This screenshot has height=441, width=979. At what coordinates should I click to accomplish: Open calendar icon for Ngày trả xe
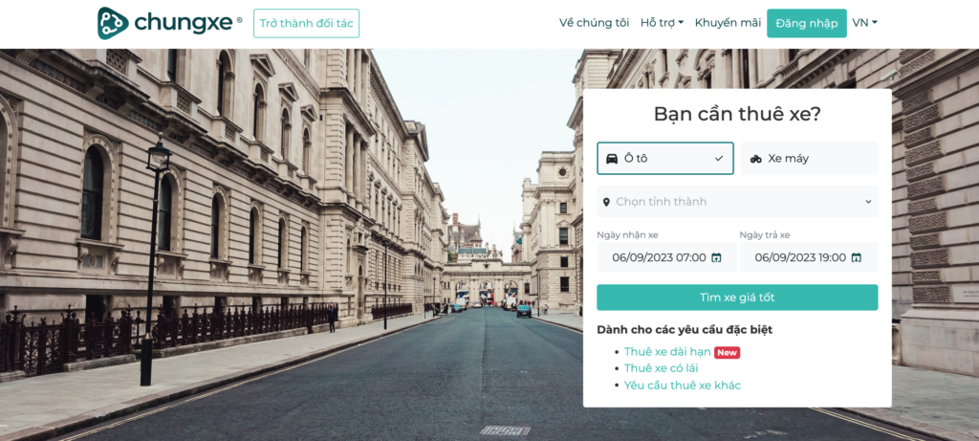[x=856, y=257]
